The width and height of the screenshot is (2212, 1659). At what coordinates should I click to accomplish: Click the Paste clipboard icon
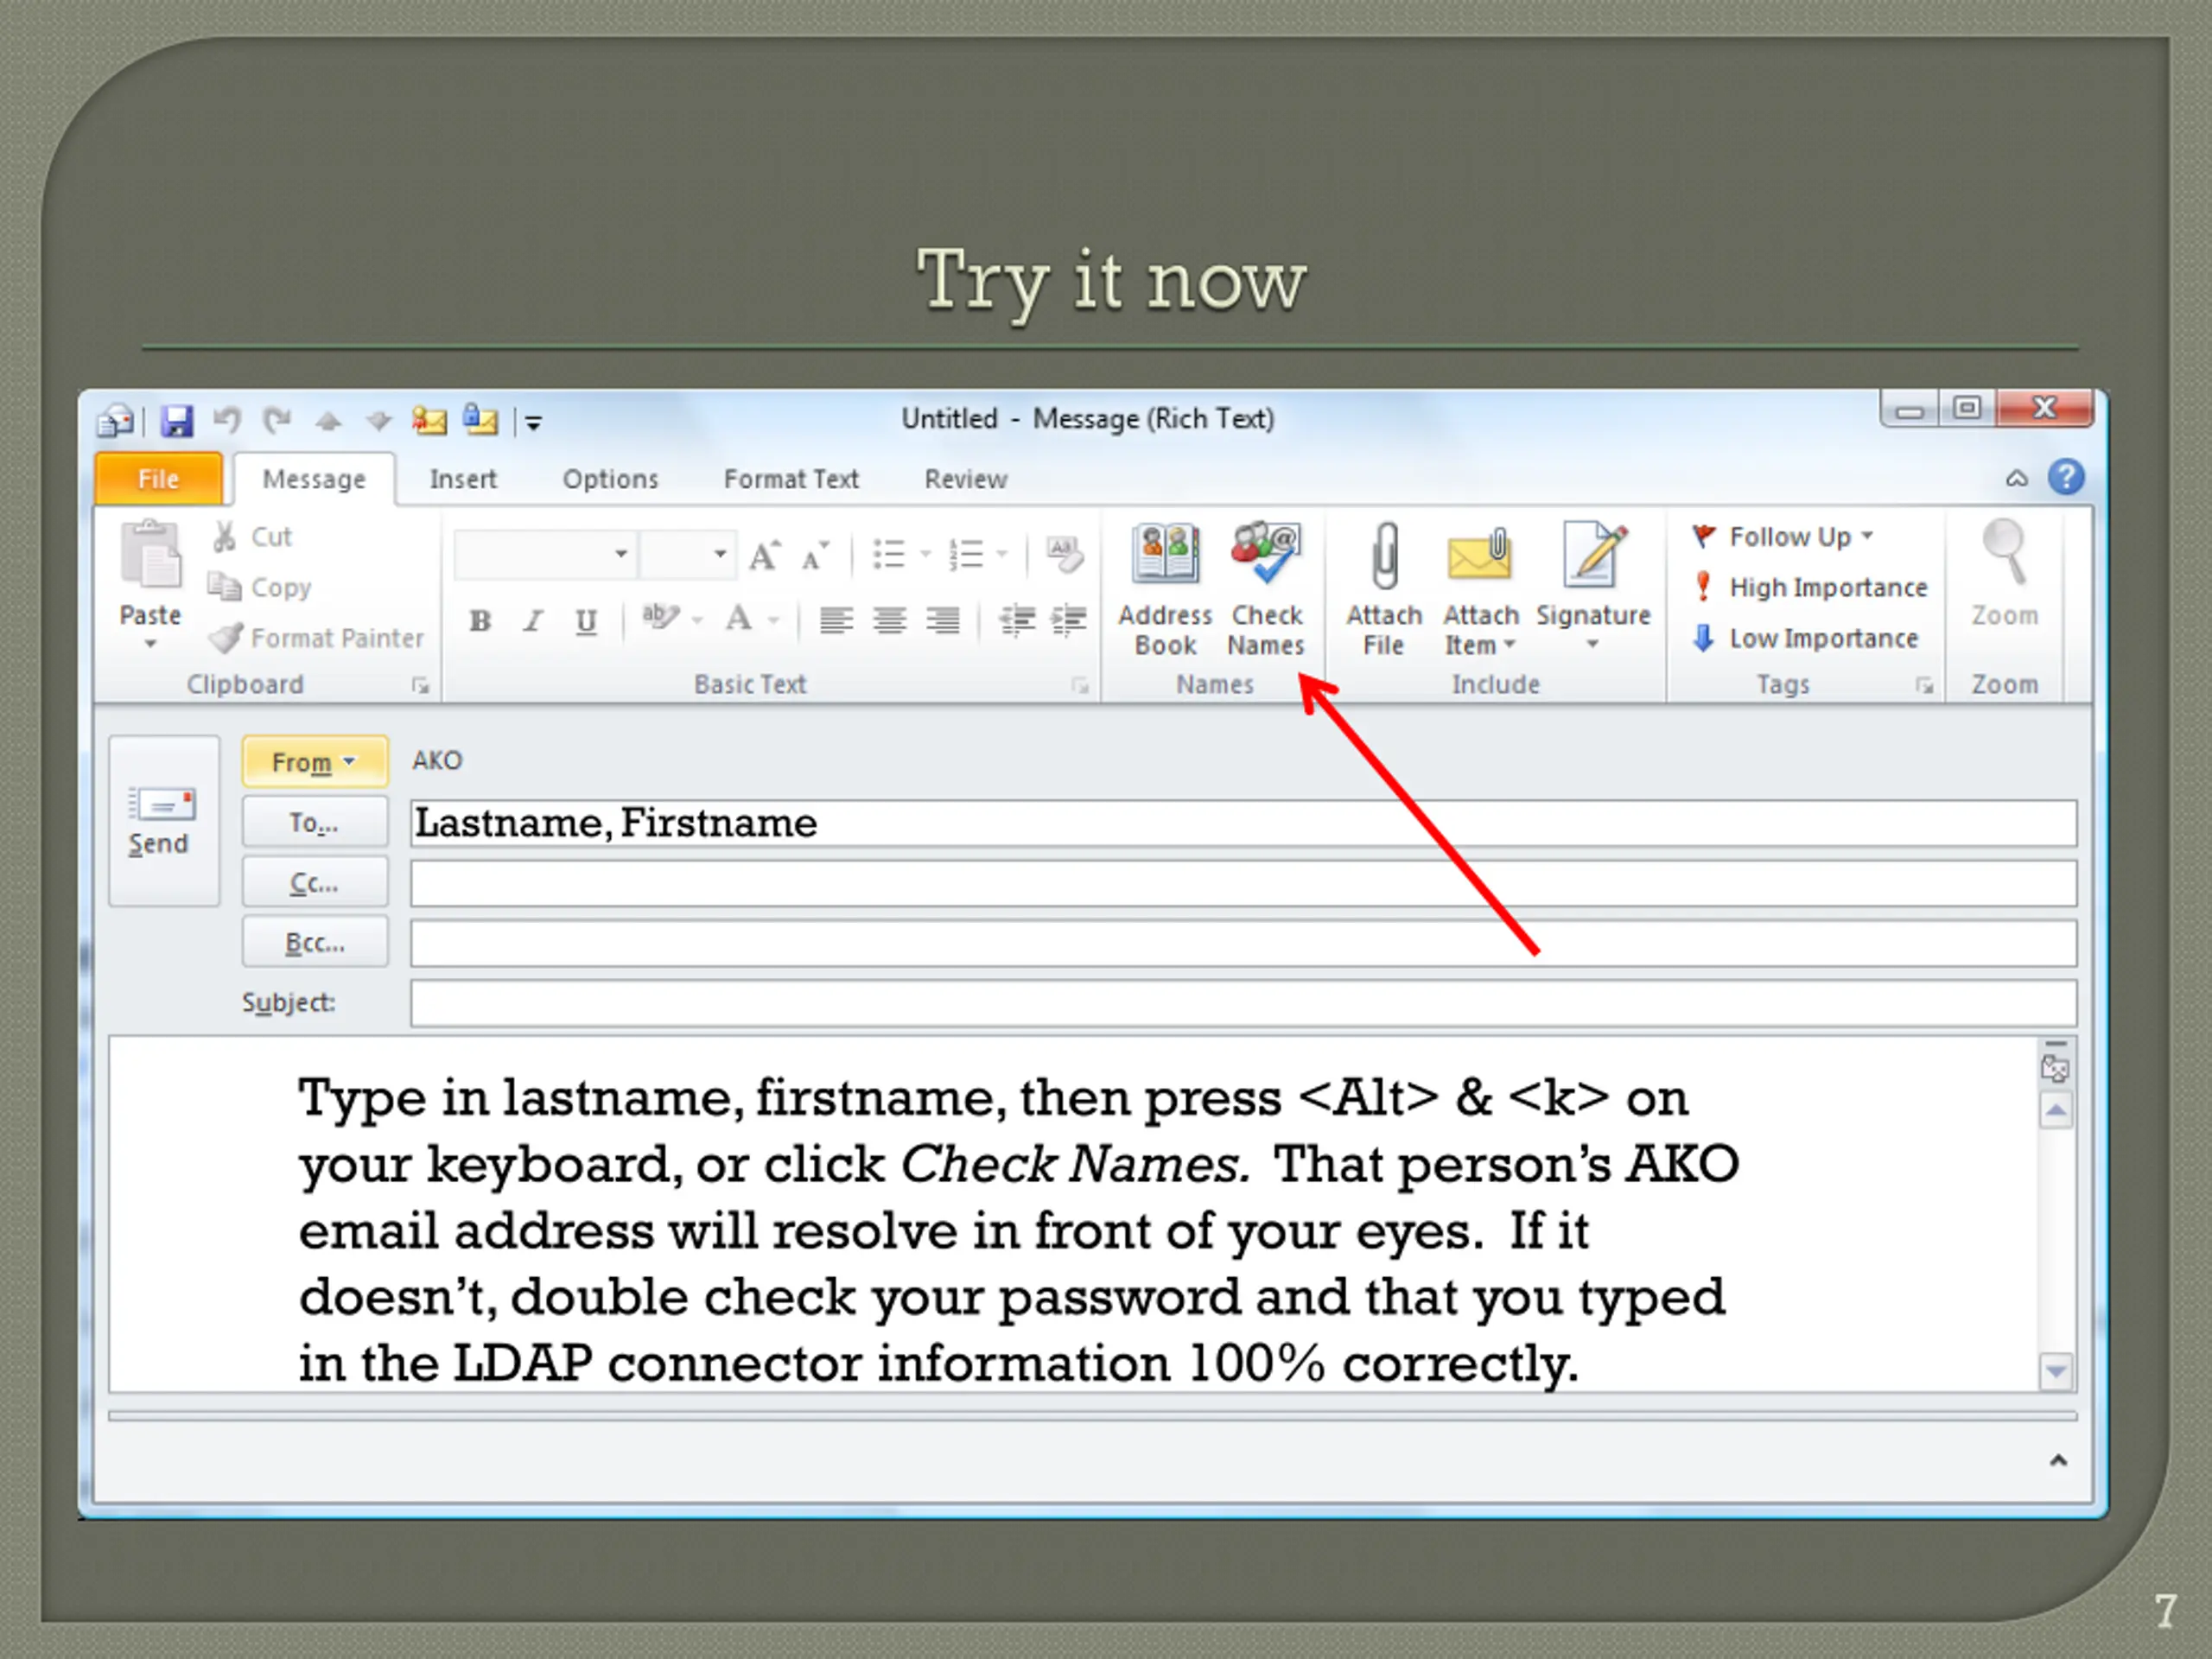(151, 554)
